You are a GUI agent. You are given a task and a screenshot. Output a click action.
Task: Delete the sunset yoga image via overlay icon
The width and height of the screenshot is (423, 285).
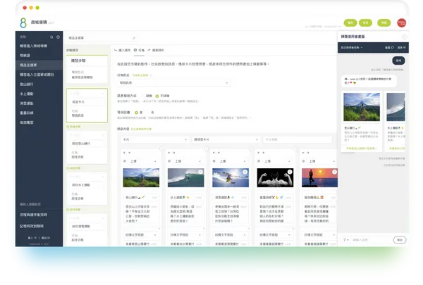[334, 172]
